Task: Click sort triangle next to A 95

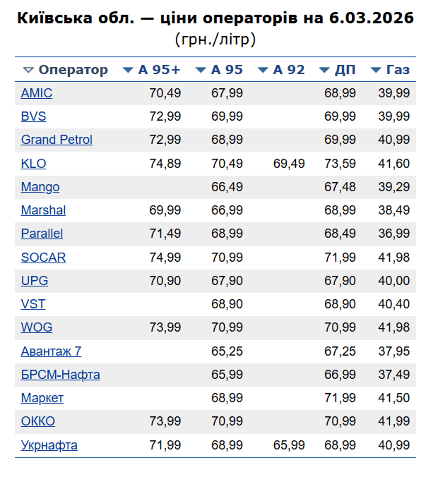Action: pyautogui.click(x=201, y=70)
